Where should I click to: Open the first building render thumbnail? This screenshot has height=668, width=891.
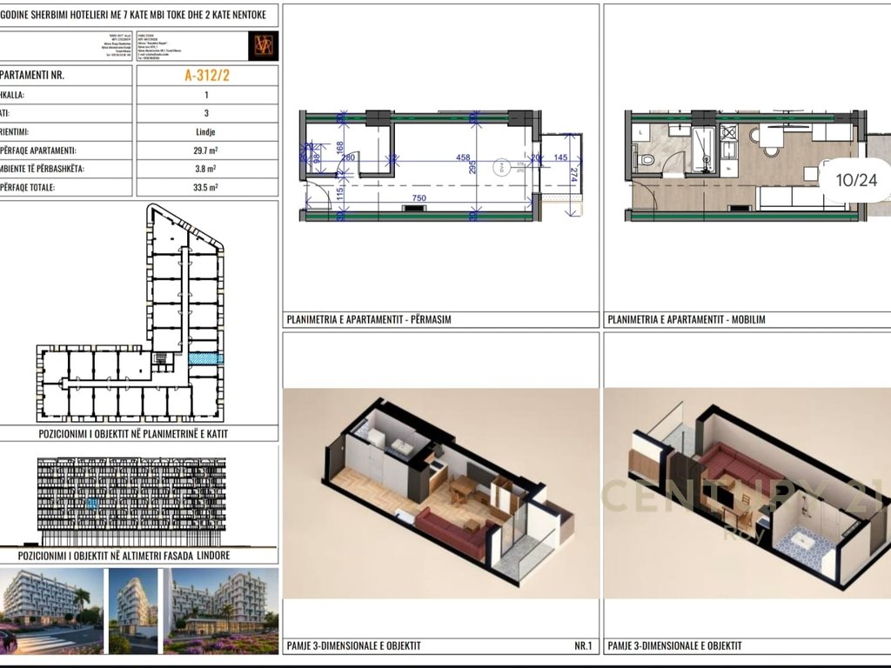(51, 610)
